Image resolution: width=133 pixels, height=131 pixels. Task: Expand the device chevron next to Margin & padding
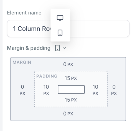64,48
